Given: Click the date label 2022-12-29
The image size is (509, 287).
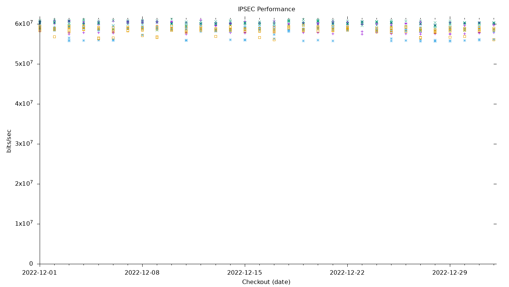Looking at the screenshot, I should pos(450,273).
